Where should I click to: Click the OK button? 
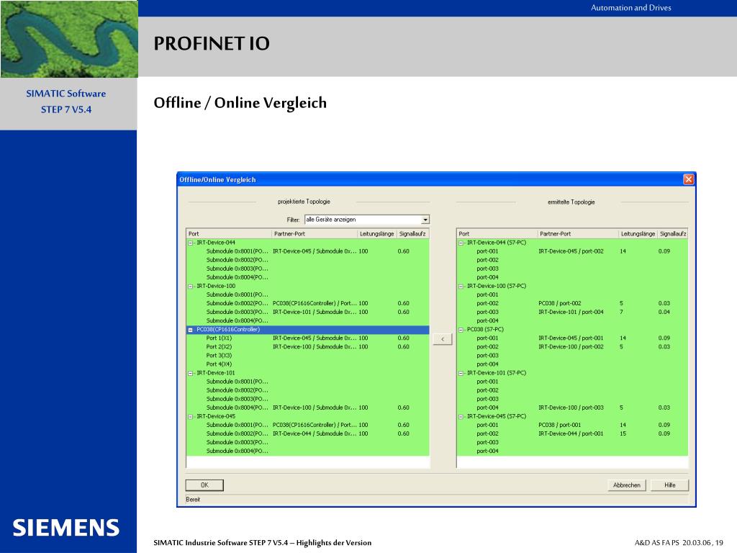204,485
